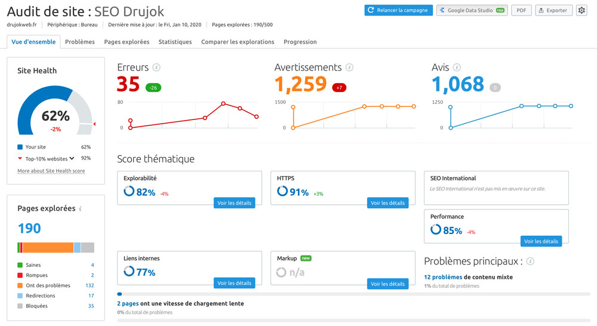The image size is (597, 326).
Task: Click the Exporter button
Action: [x=553, y=10]
